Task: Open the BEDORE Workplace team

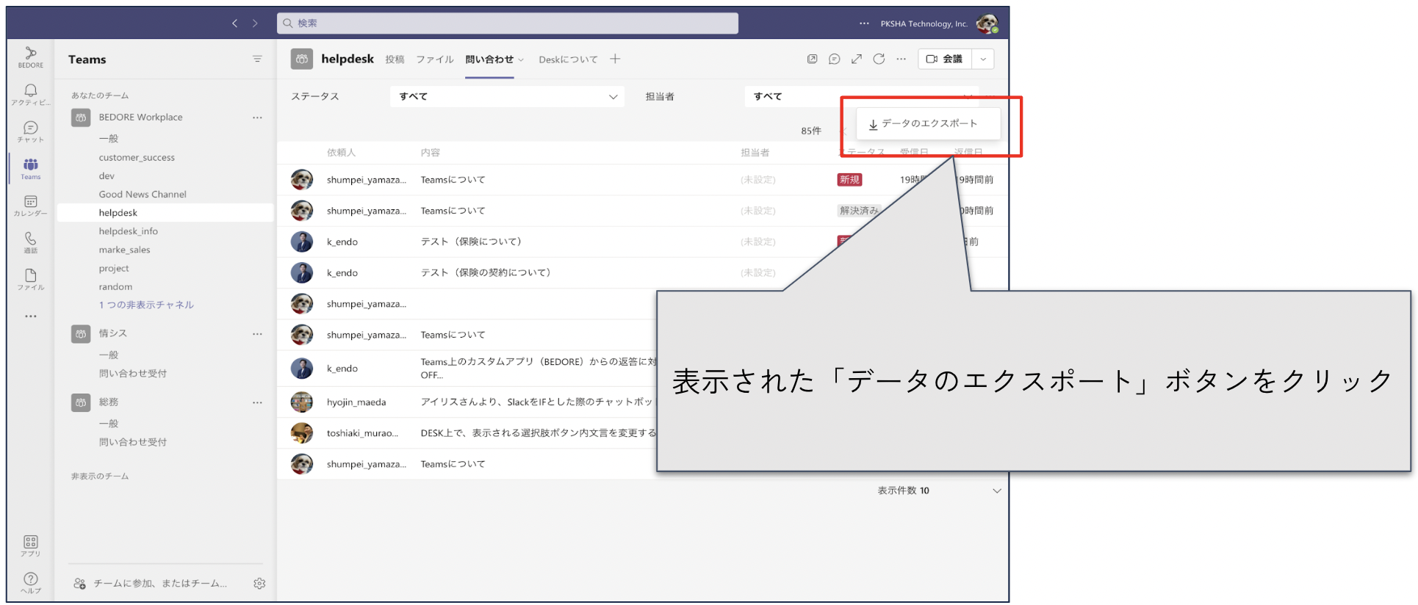Action: click(x=140, y=117)
